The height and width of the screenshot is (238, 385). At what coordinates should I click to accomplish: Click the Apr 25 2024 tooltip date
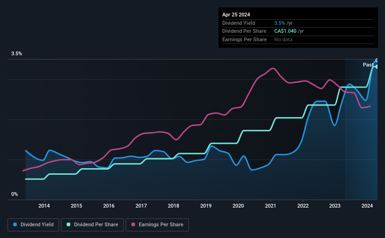(236, 15)
